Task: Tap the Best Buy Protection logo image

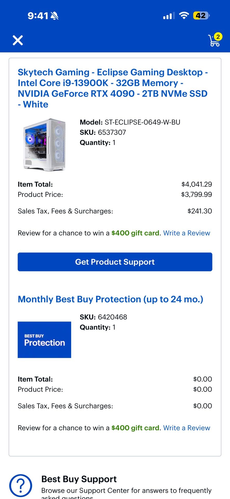Action: (44, 339)
